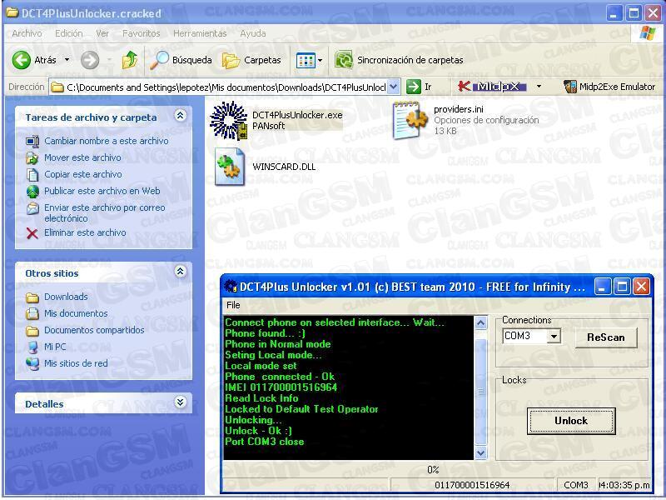Image resolution: width=666 pixels, height=500 pixels.
Task: Expand the Detalles panel
Action: [x=180, y=402]
